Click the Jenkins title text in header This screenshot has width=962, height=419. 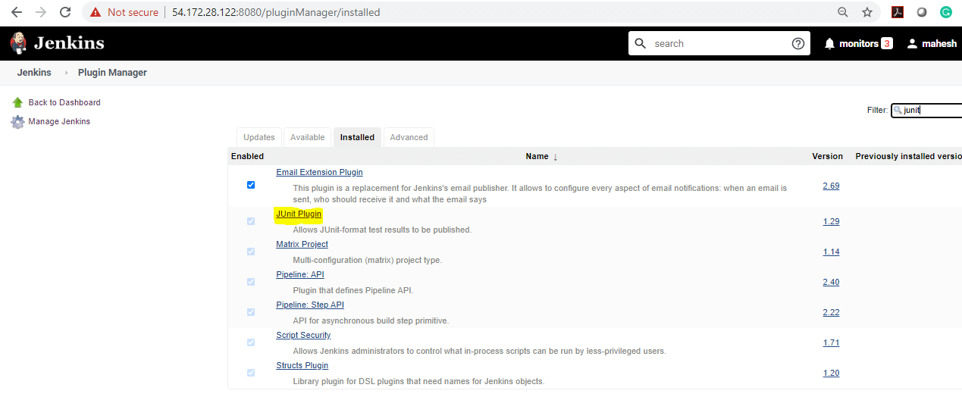69,43
